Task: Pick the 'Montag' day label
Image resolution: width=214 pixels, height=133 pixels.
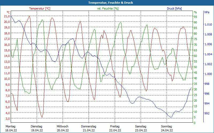Action: 10,126
